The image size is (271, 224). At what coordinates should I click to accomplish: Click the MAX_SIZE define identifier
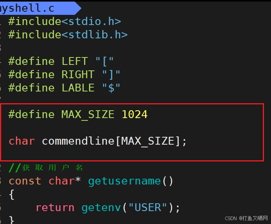tap(88, 115)
